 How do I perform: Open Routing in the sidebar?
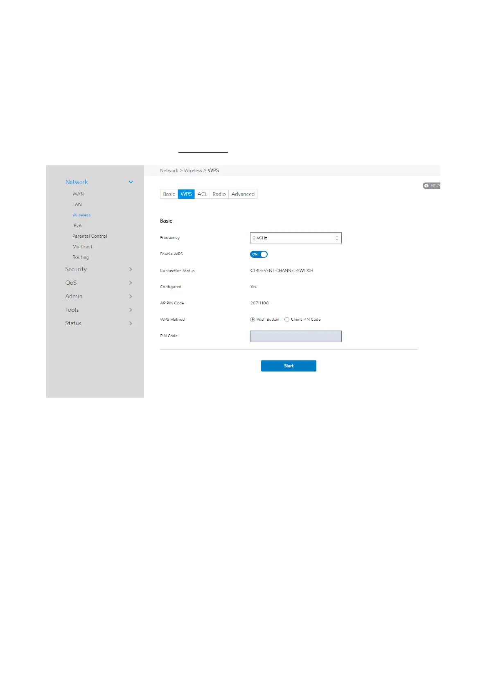coord(81,257)
